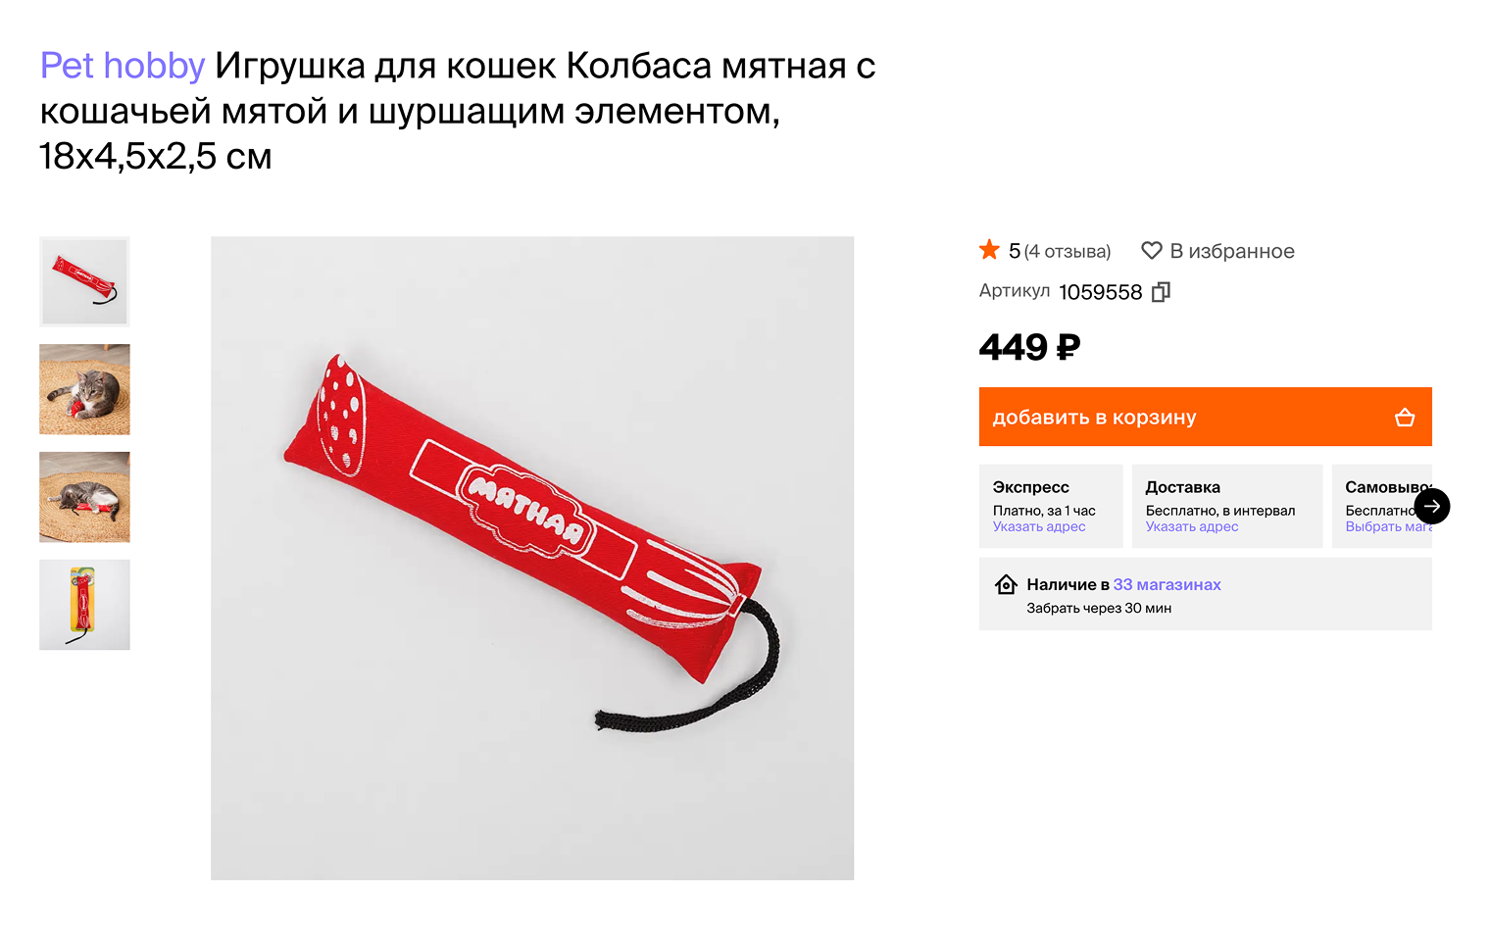Click the house icon near store availability

click(1006, 585)
